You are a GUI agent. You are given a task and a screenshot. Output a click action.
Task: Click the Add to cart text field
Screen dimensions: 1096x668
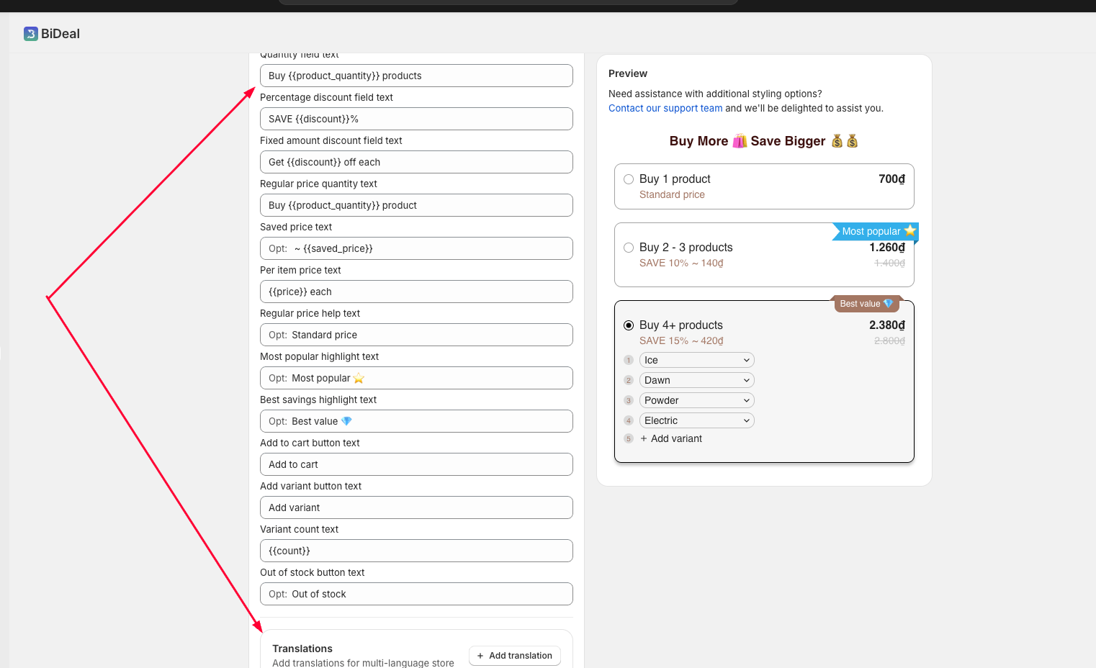pos(416,464)
